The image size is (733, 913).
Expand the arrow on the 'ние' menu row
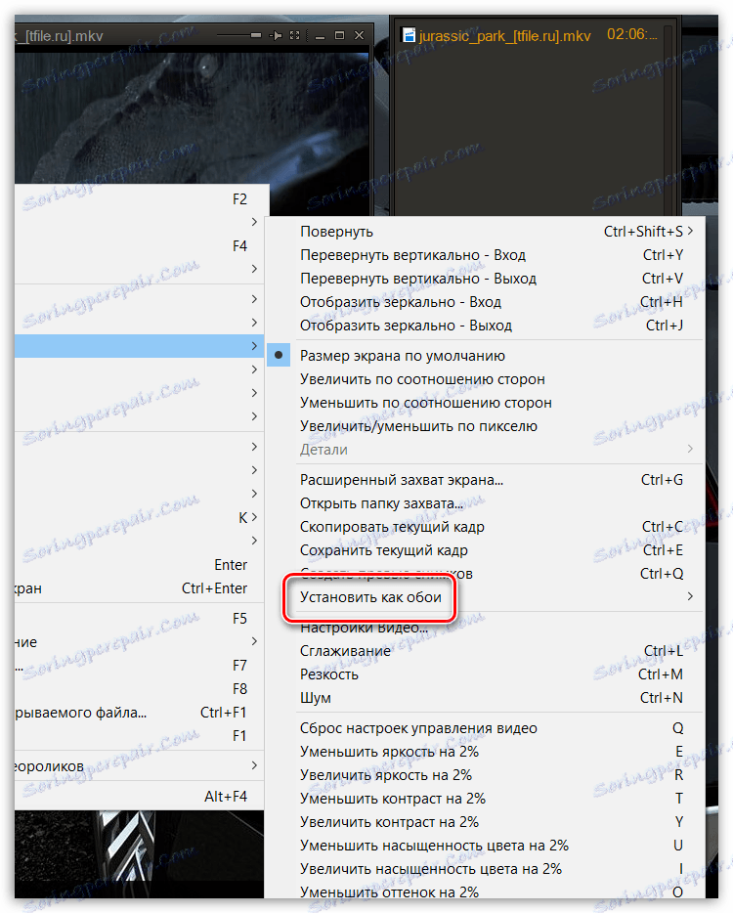pos(254,641)
